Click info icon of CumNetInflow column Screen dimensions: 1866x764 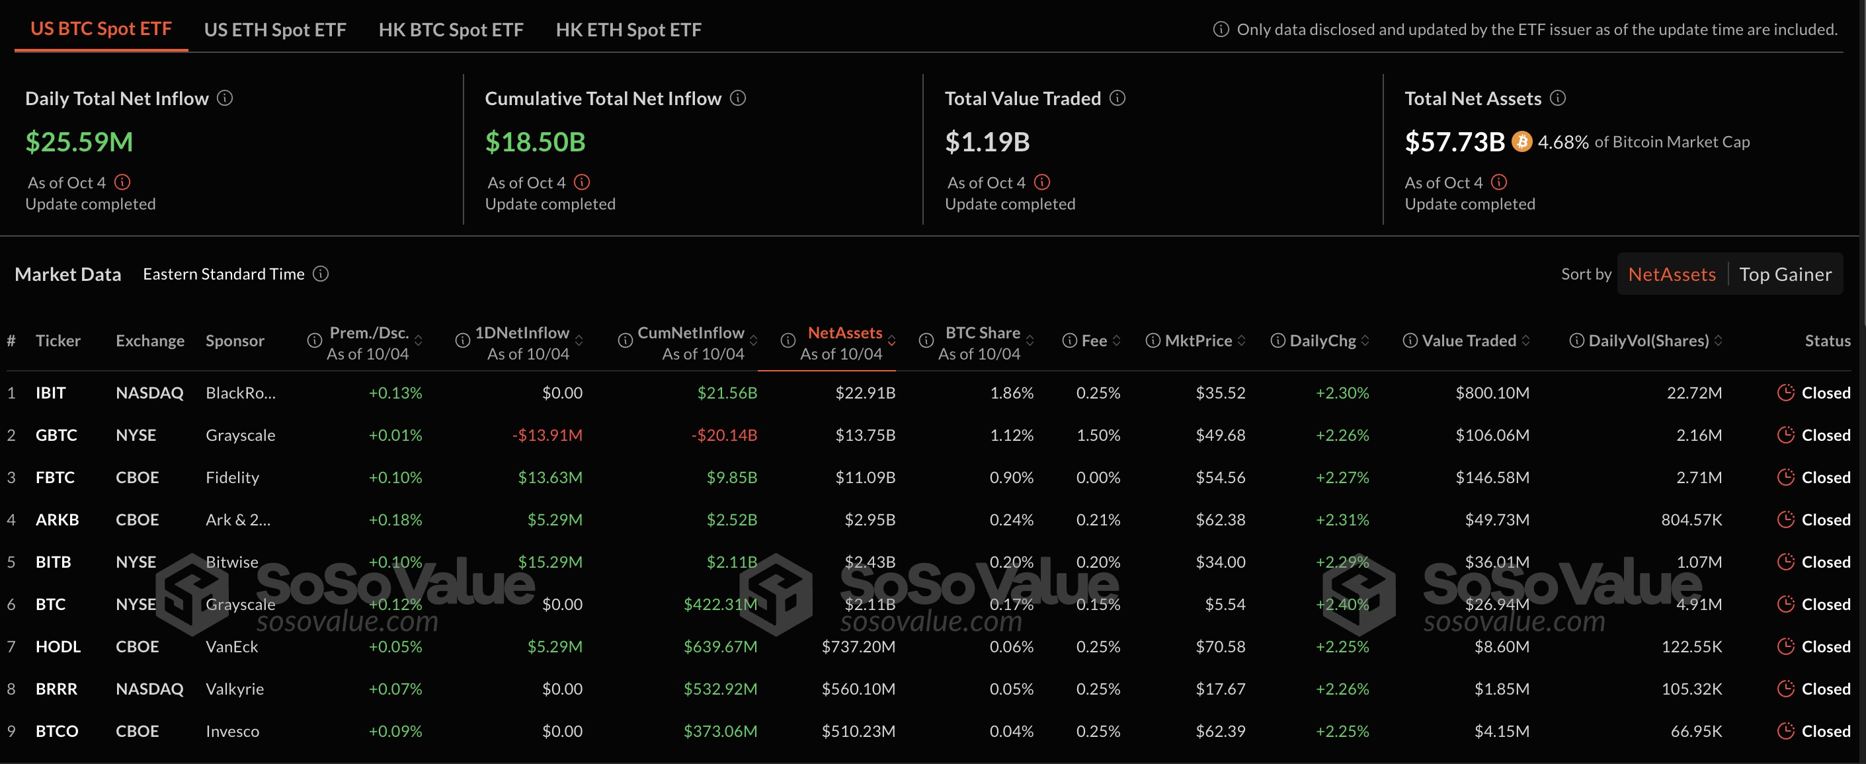tap(624, 340)
